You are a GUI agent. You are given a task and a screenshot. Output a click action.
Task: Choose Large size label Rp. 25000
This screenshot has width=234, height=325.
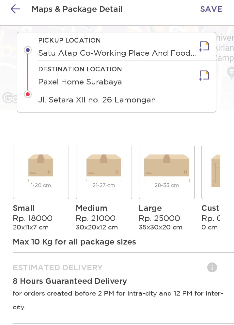pyautogui.click(x=159, y=218)
